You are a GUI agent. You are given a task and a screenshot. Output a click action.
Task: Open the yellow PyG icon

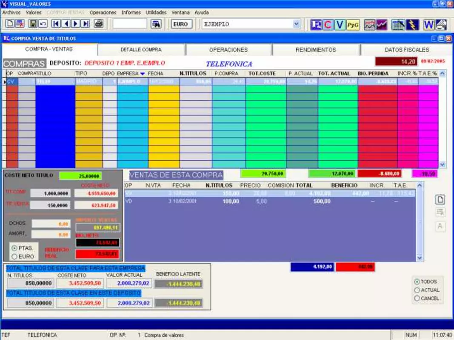pyautogui.click(x=353, y=25)
